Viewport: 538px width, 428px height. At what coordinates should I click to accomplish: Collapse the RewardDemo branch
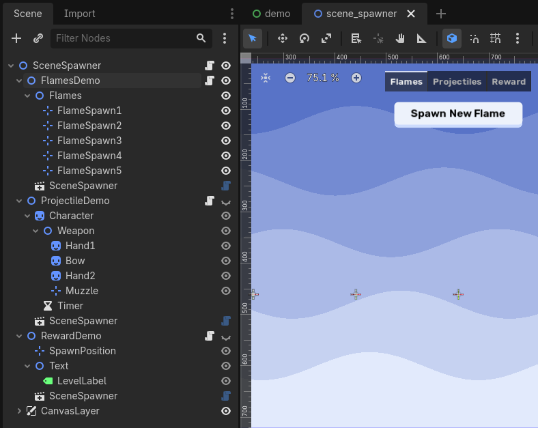click(19, 336)
